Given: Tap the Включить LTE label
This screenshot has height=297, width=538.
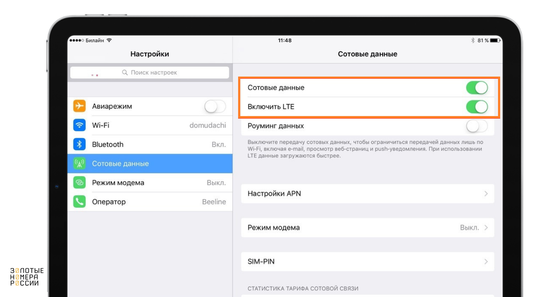Looking at the screenshot, I should click(x=271, y=107).
